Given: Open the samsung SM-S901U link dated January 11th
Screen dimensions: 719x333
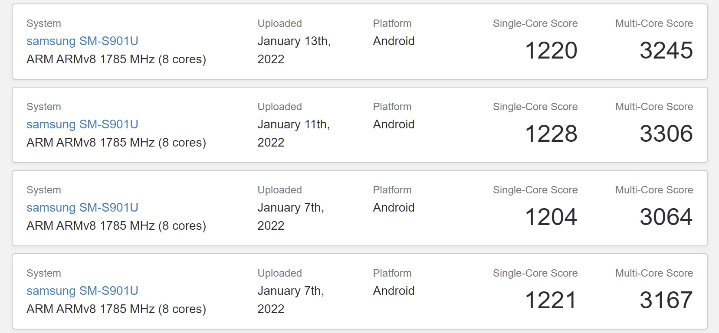Looking at the screenshot, I should point(82,124).
